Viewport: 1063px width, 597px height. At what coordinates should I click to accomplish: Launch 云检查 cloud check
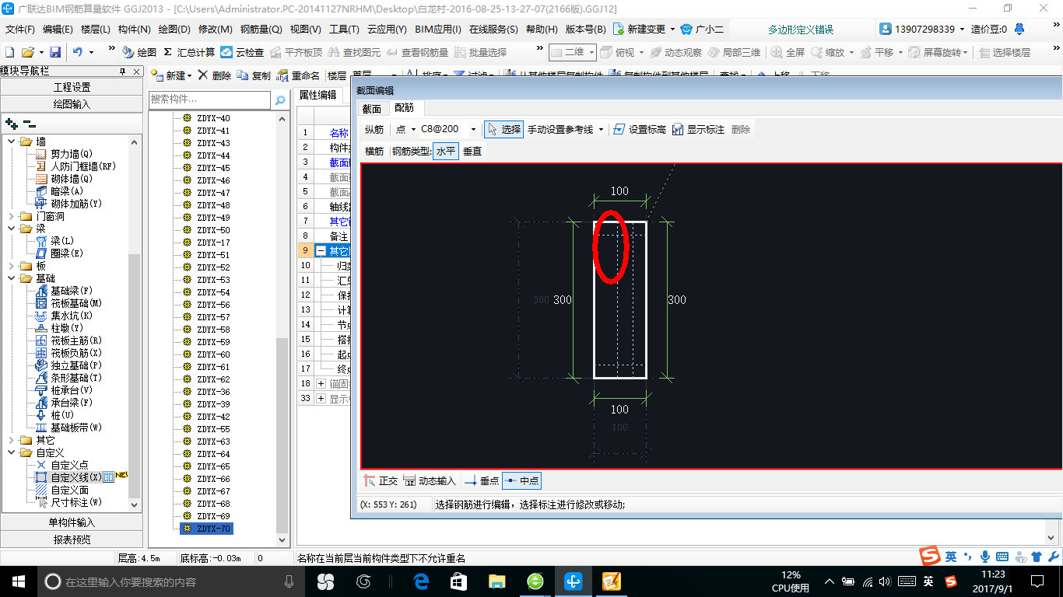point(242,52)
